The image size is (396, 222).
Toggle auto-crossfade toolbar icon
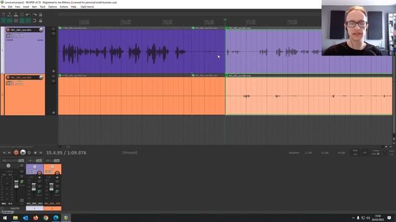[4, 20]
